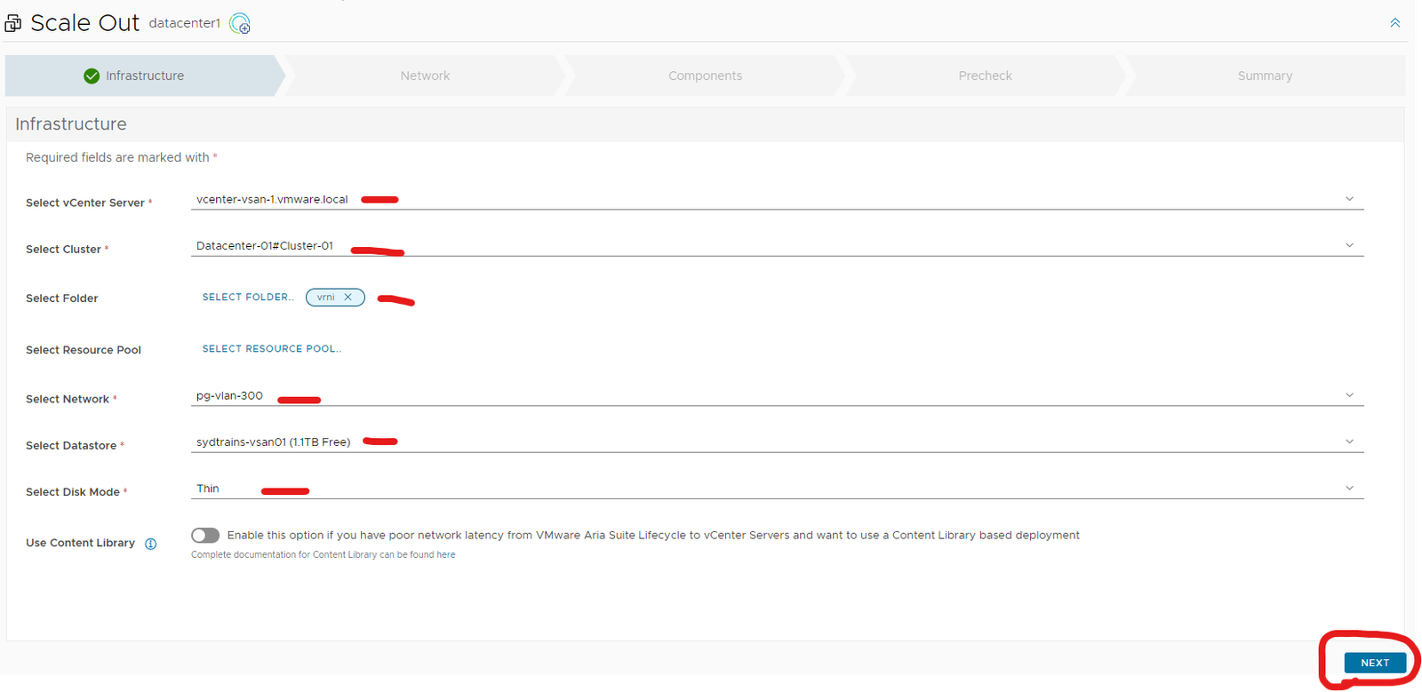Go to Network wizard step

click(x=425, y=76)
